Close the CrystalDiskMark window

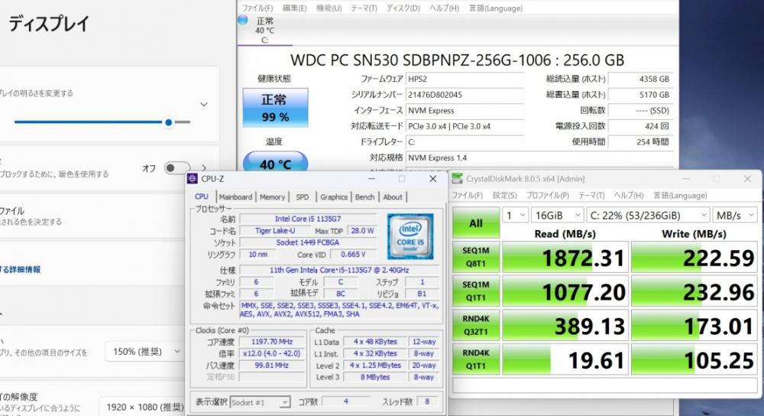[x=747, y=179]
